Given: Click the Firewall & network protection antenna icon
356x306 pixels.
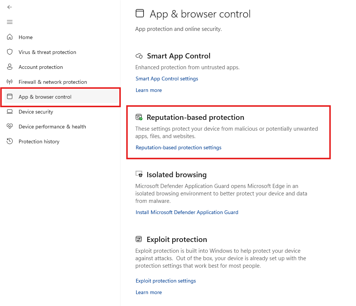Looking at the screenshot, I should [x=10, y=82].
